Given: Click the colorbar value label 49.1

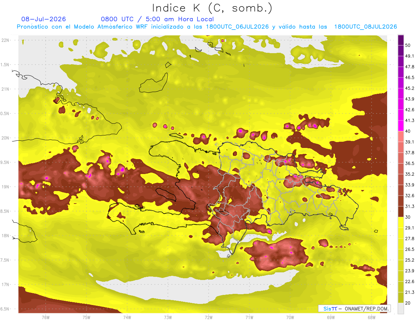Looking at the screenshot, I should click(x=409, y=56).
